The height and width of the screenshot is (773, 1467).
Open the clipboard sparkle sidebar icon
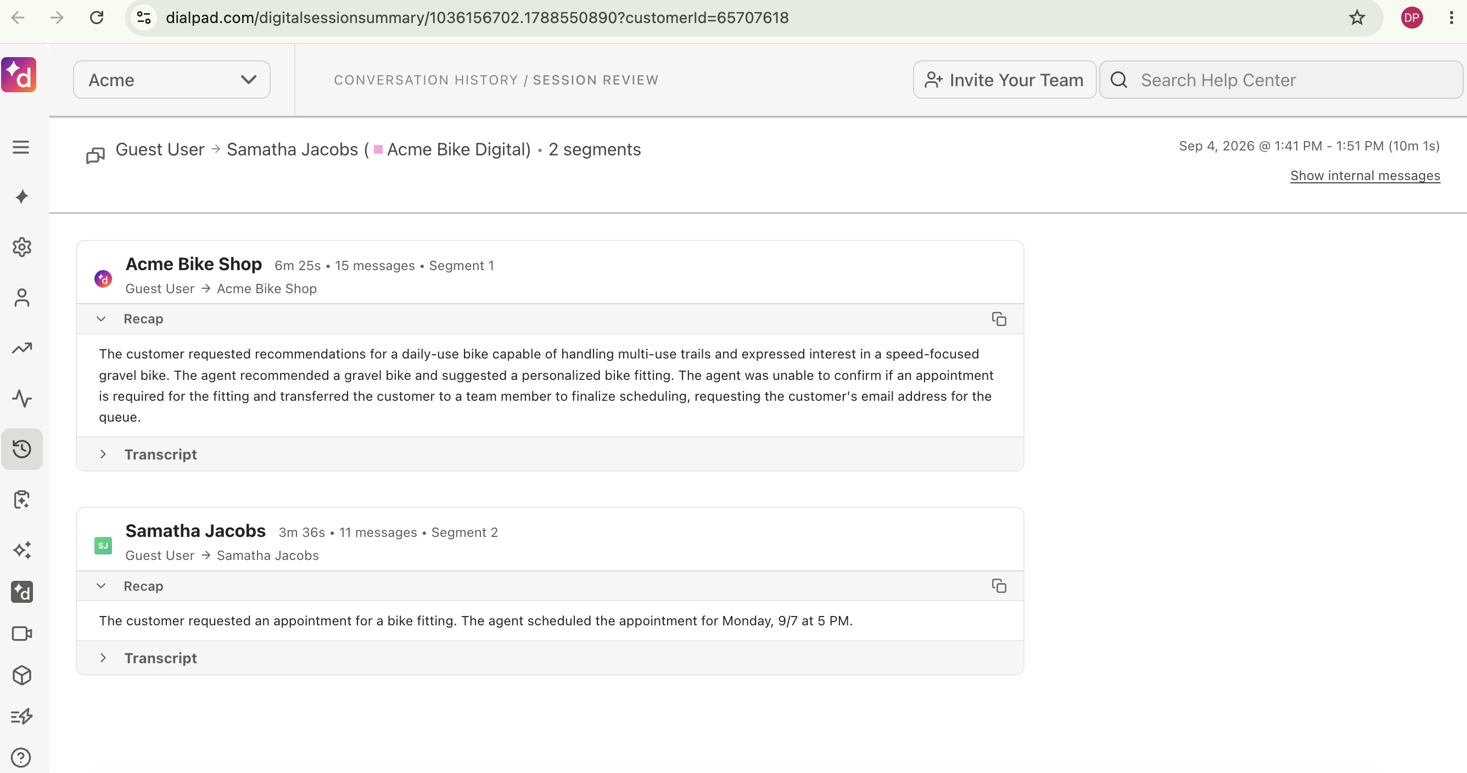[21, 500]
